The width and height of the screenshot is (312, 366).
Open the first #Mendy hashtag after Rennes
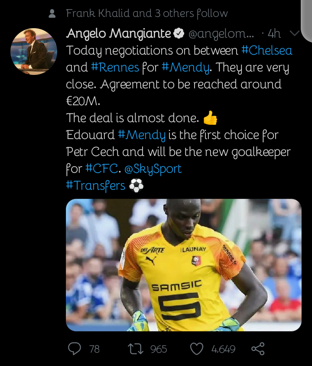tap(185, 68)
